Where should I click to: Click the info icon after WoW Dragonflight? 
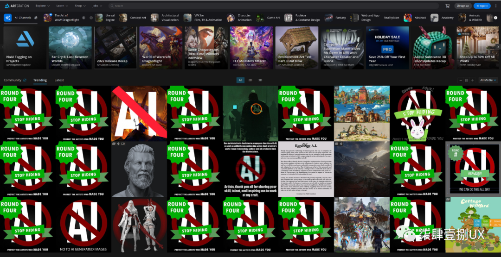pos(83,18)
